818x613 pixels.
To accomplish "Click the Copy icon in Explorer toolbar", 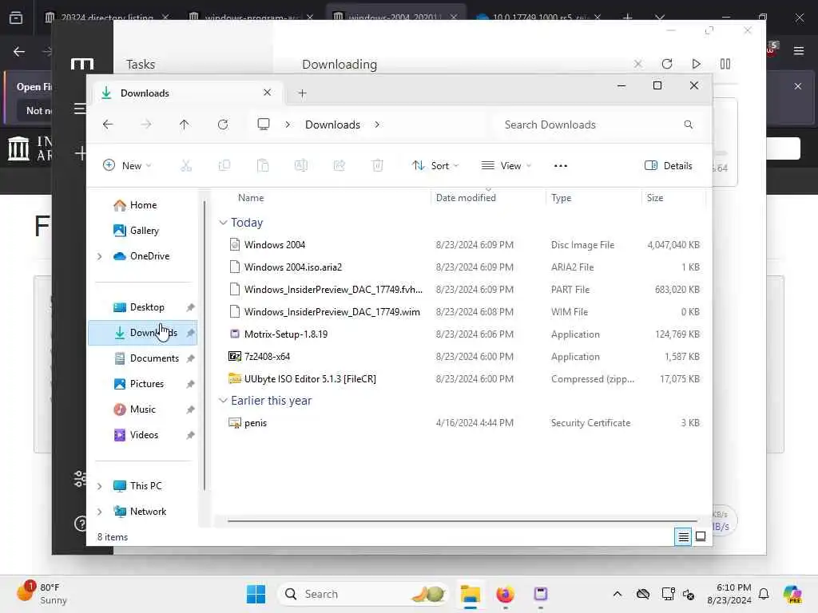I will (224, 166).
